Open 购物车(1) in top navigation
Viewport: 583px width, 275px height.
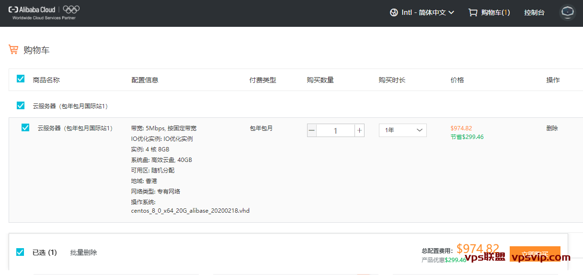[x=495, y=12]
